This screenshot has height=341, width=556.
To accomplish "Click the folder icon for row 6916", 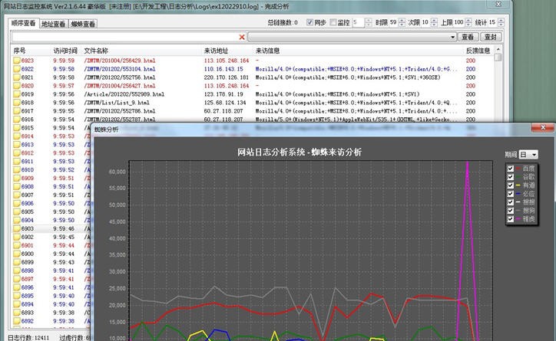I will pyautogui.click(x=17, y=120).
